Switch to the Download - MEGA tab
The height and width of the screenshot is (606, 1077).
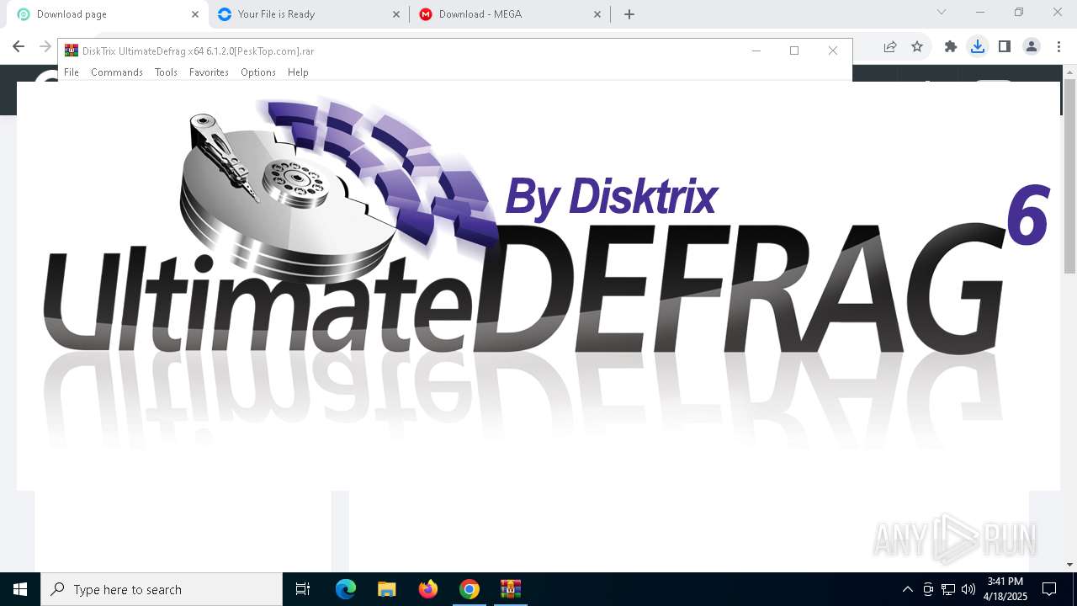click(x=511, y=14)
